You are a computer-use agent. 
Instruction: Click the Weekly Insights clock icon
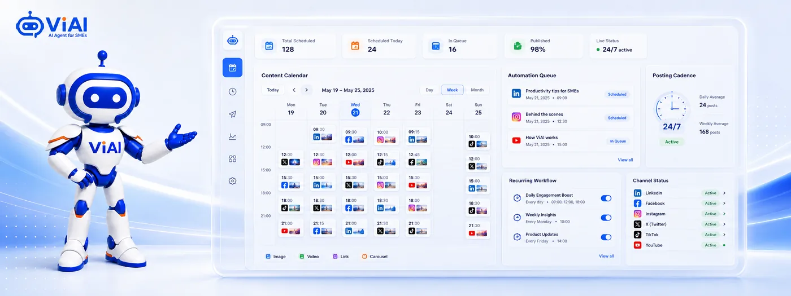pyautogui.click(x=517, y=218)
